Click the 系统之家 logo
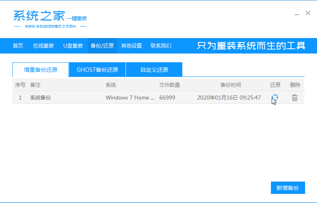317x203 pixels. 39,16
